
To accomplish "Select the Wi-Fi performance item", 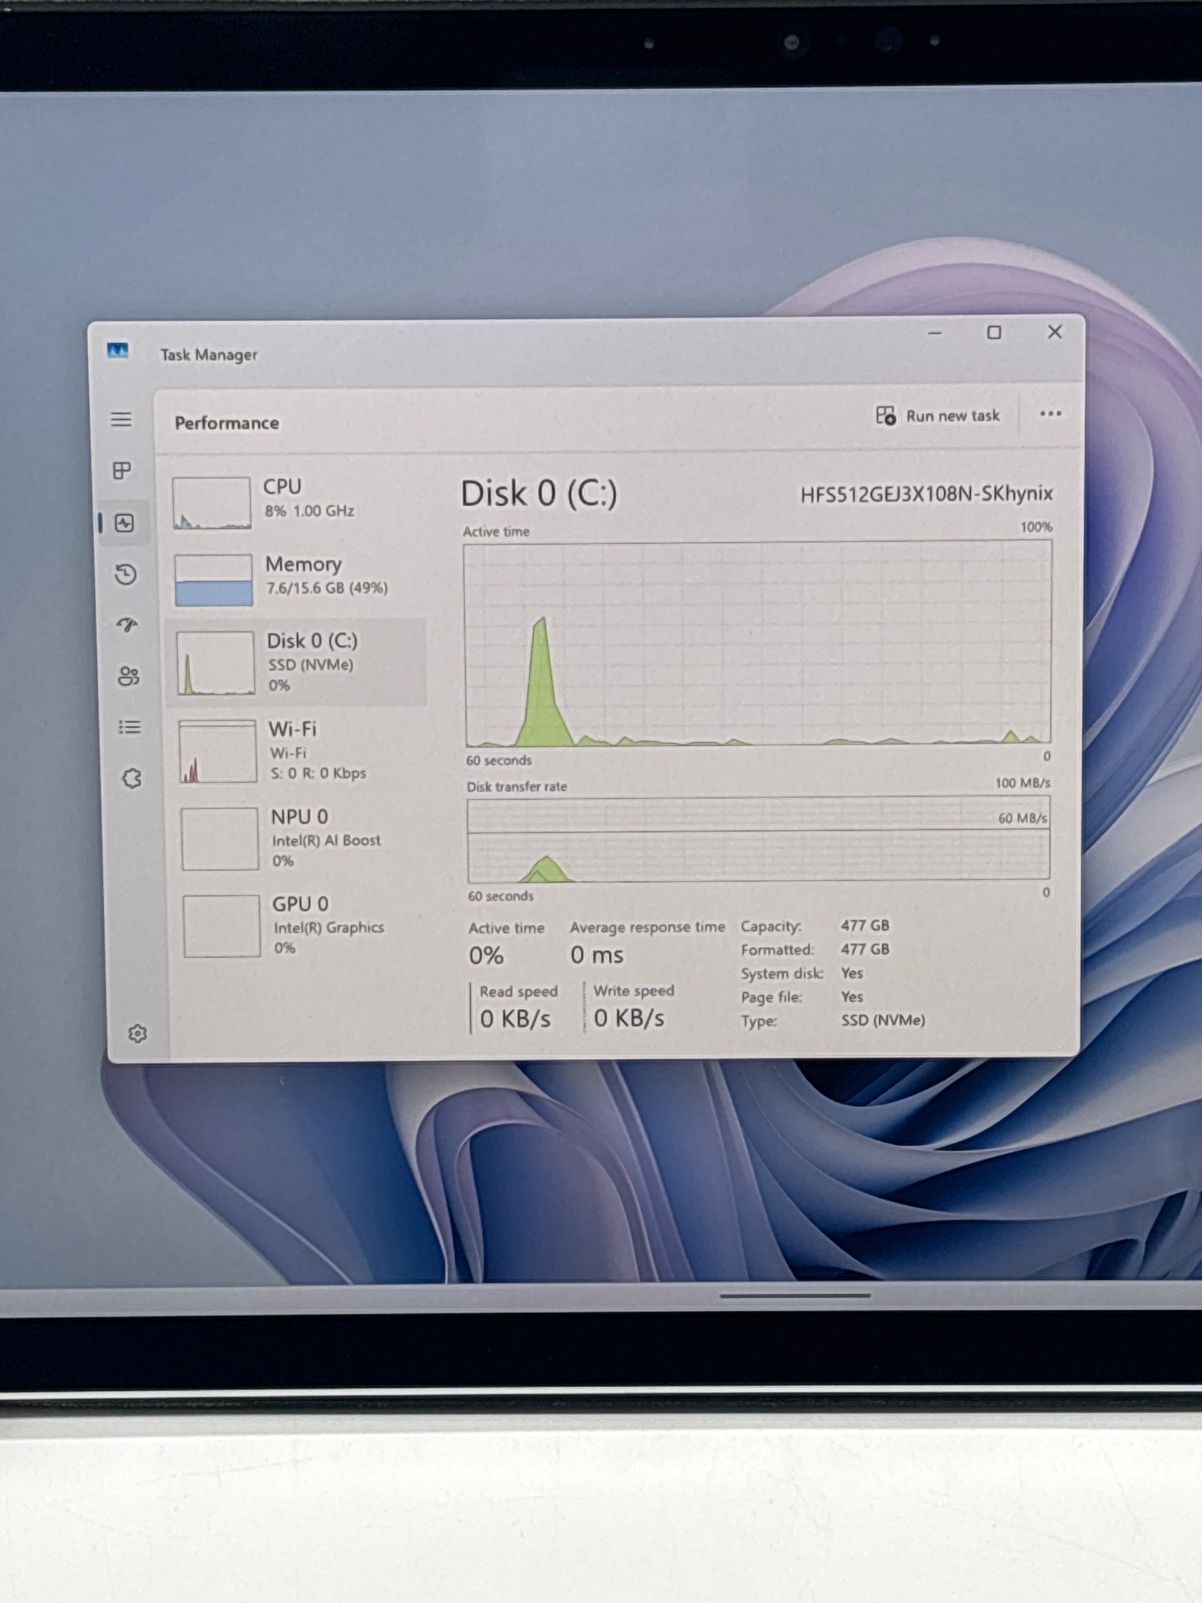I will coord(299,750).
